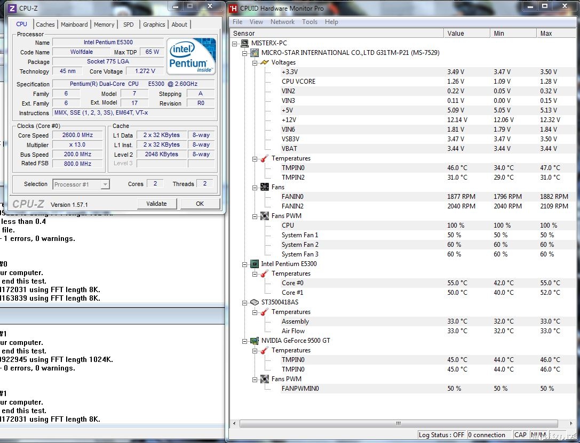Collapse the Voltages tree node
This screenshot has height=443, width=580.
click(x=255, y=62)
